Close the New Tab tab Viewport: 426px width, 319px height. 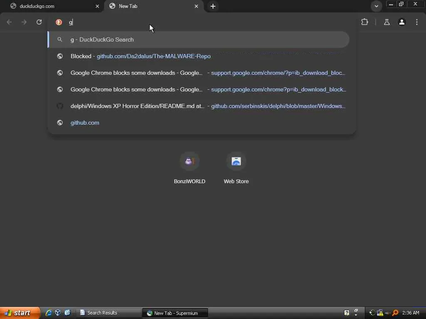(x=196, y=6)
